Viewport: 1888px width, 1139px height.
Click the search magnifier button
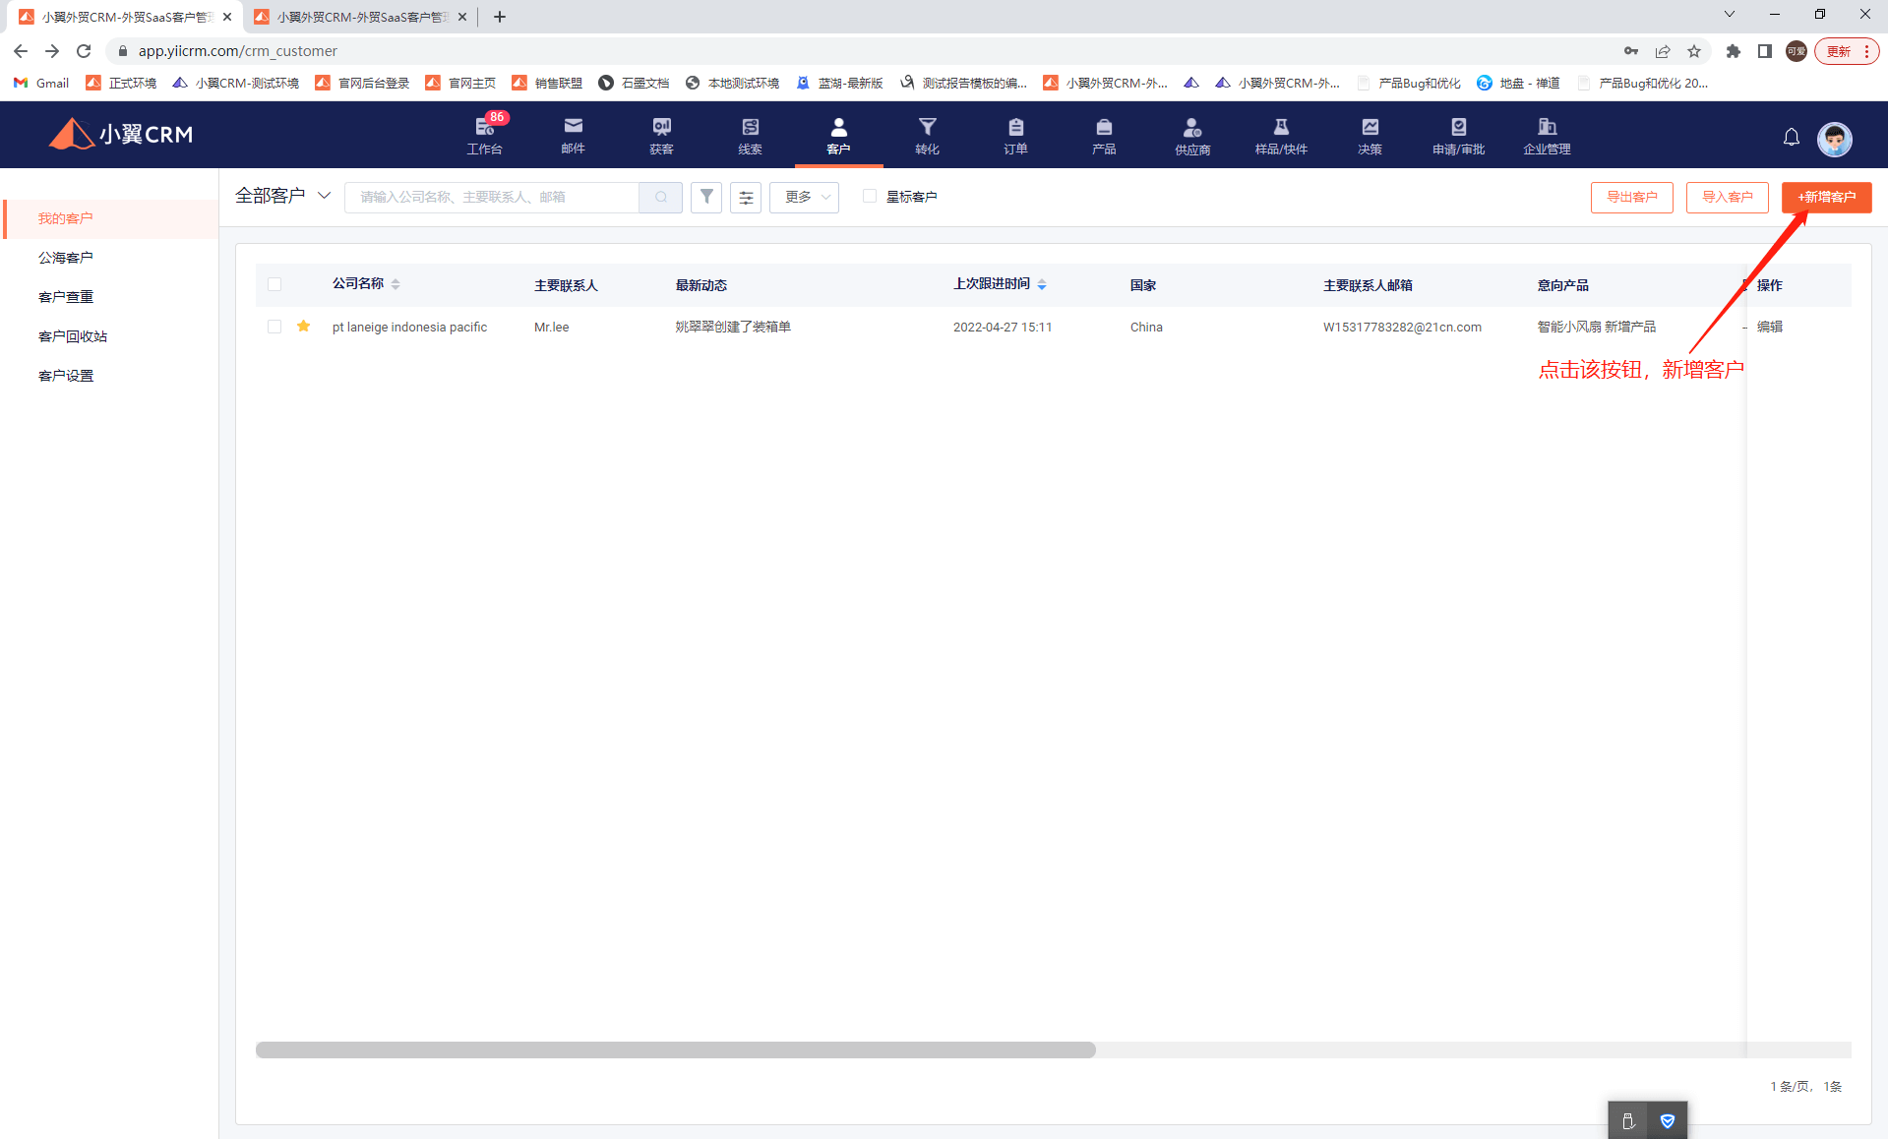[x=661, y=197]
